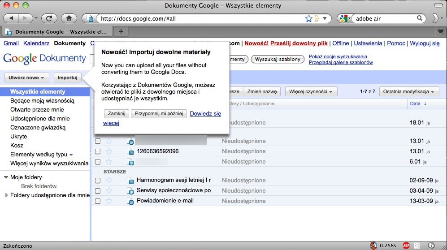
Task: Click the search field containing adobe air
Action: click(x=385, y=18)
